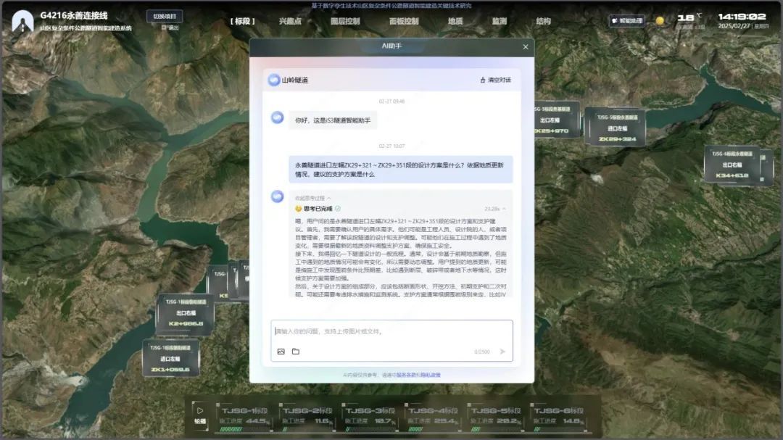Click the play carousel icon above 轮播
Image resolution: width=783 pixels, height=440 pixels.
pyautogui.click(x=200, y=410)
